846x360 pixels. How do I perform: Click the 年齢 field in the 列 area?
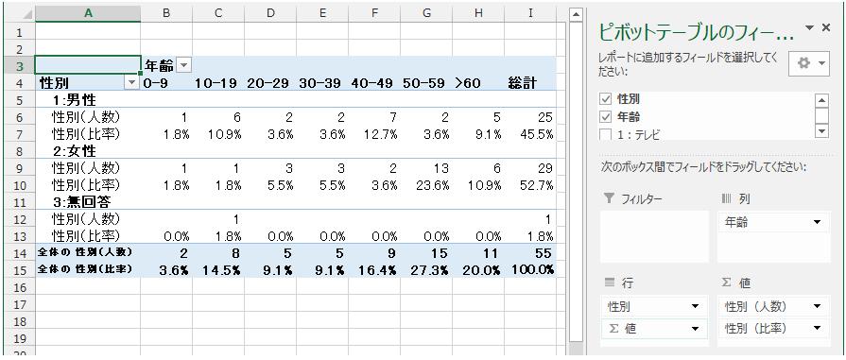point(773,222)
